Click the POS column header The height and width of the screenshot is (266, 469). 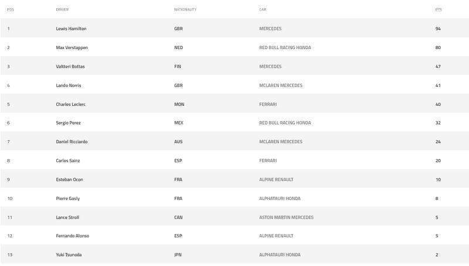pos(11,10)
